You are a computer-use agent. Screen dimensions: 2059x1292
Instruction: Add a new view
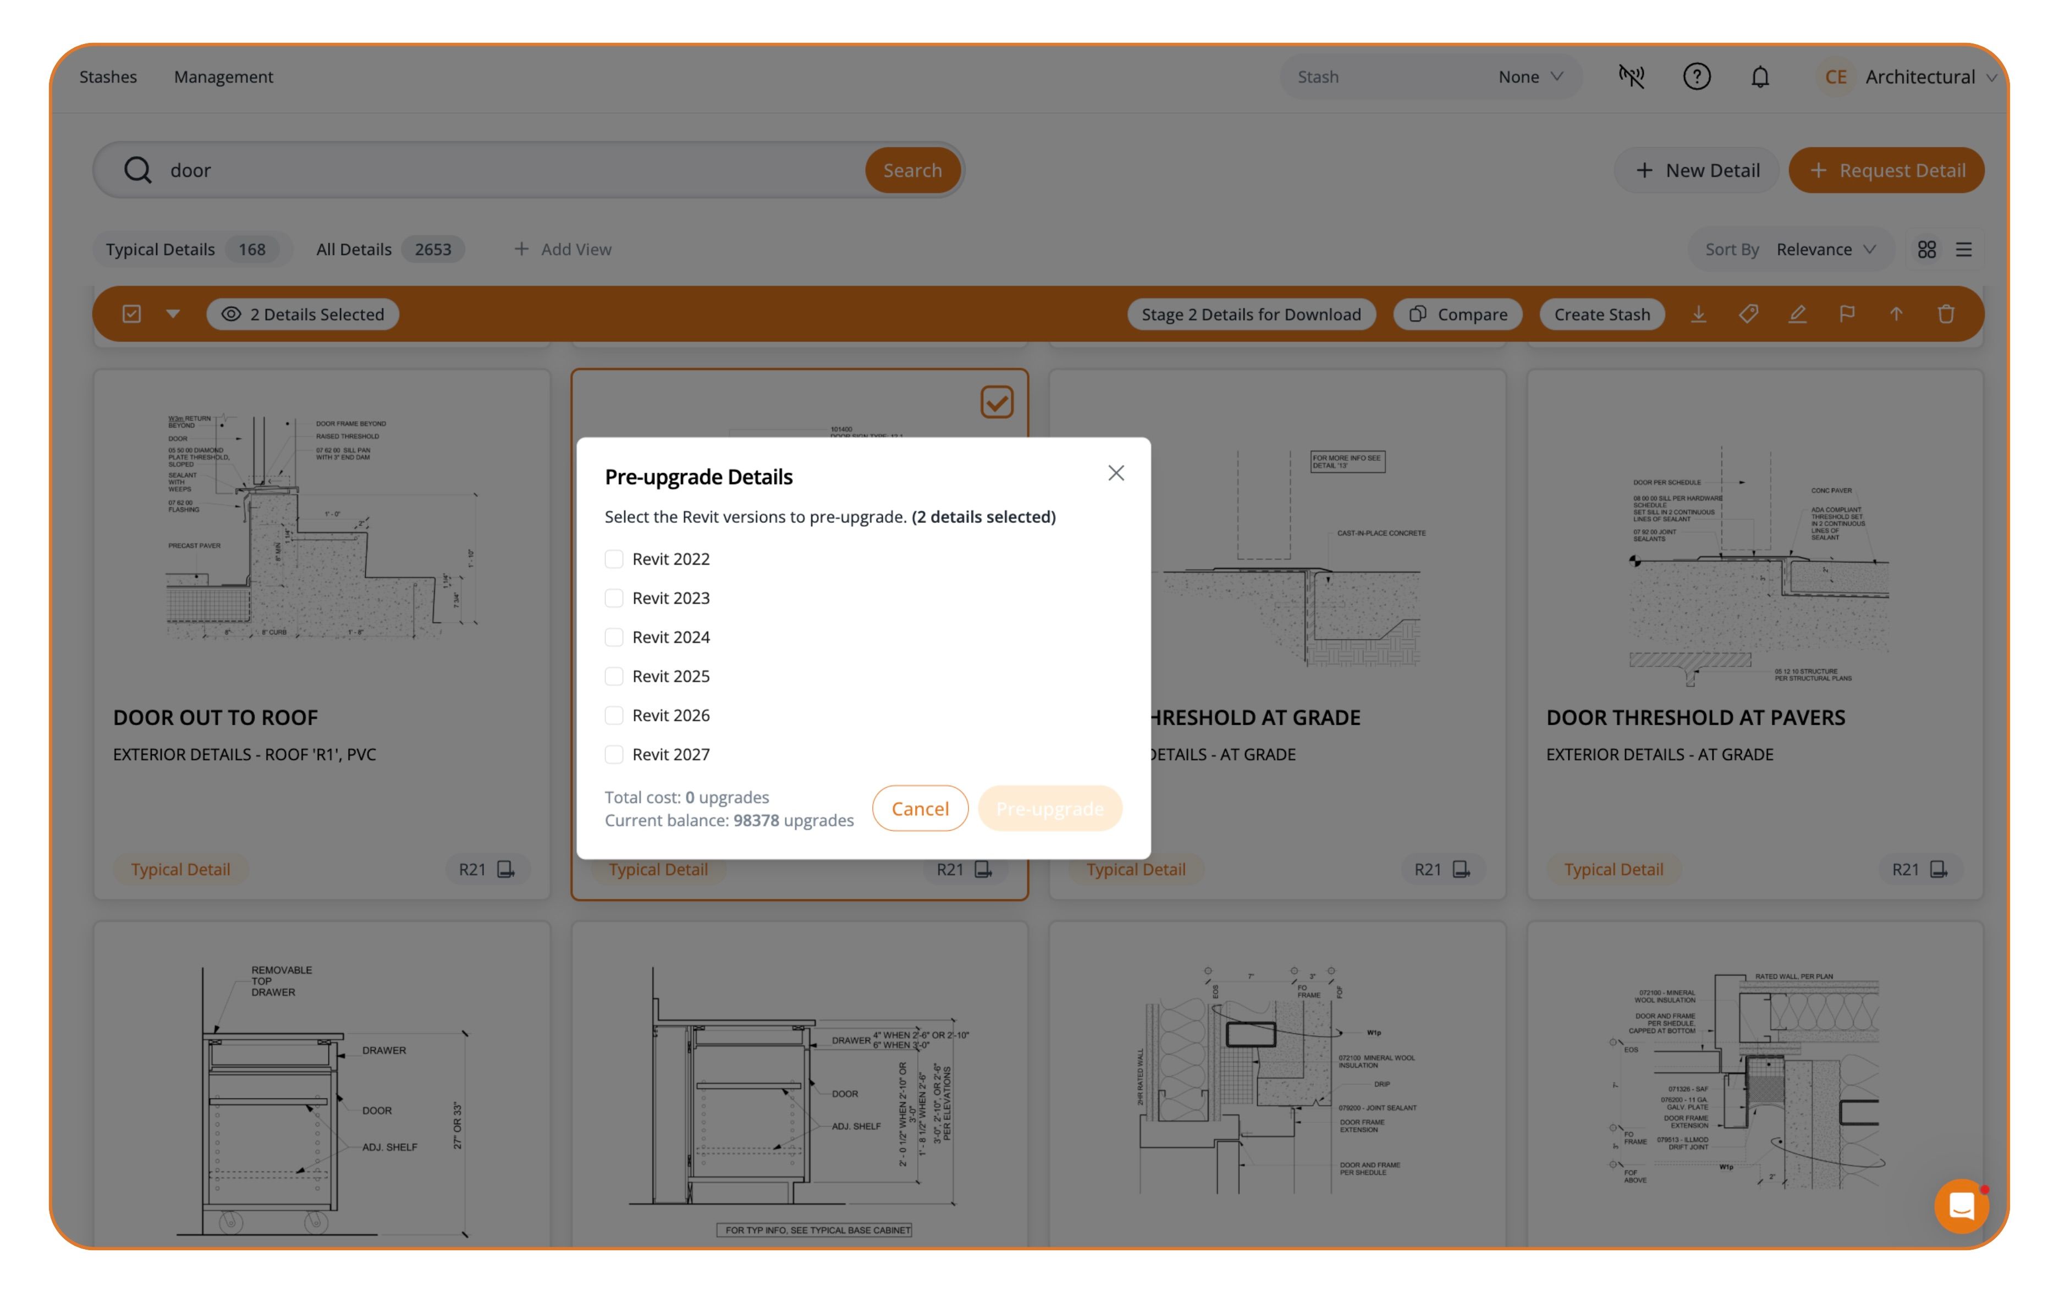[563, 250]
